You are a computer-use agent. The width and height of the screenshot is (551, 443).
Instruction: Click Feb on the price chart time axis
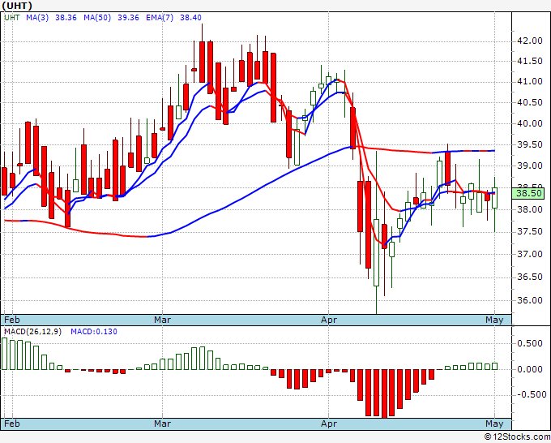(x=12, y=320)
